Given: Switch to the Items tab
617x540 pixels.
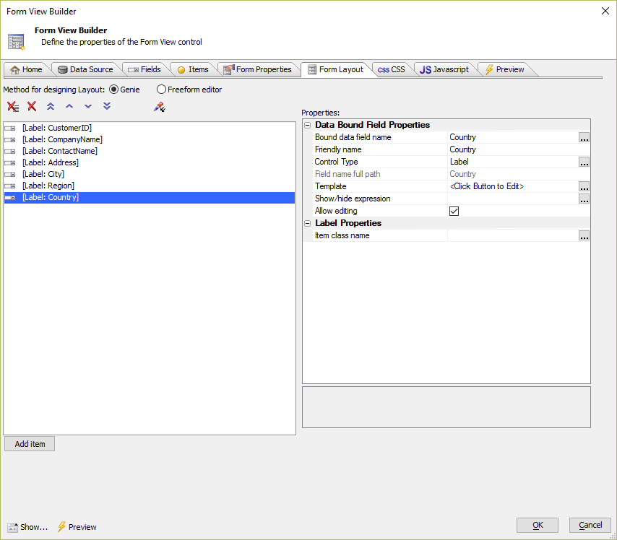Looking at the screenshot, I should pos(193,69).
